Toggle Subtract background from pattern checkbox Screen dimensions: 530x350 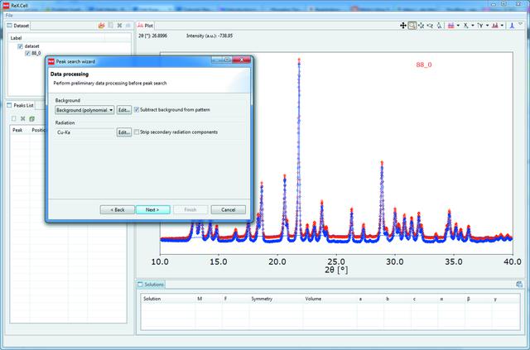[x=137, y=110]
